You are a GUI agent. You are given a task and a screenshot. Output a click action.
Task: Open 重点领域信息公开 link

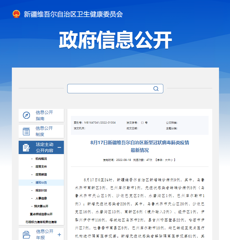tap(41, 214)
